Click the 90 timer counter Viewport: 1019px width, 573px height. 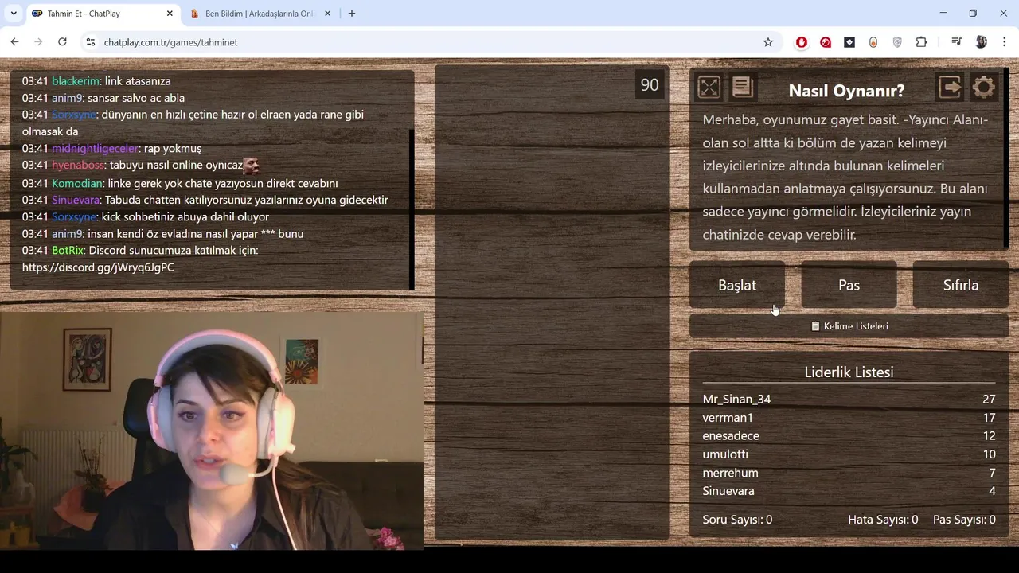tap(650, 85)
